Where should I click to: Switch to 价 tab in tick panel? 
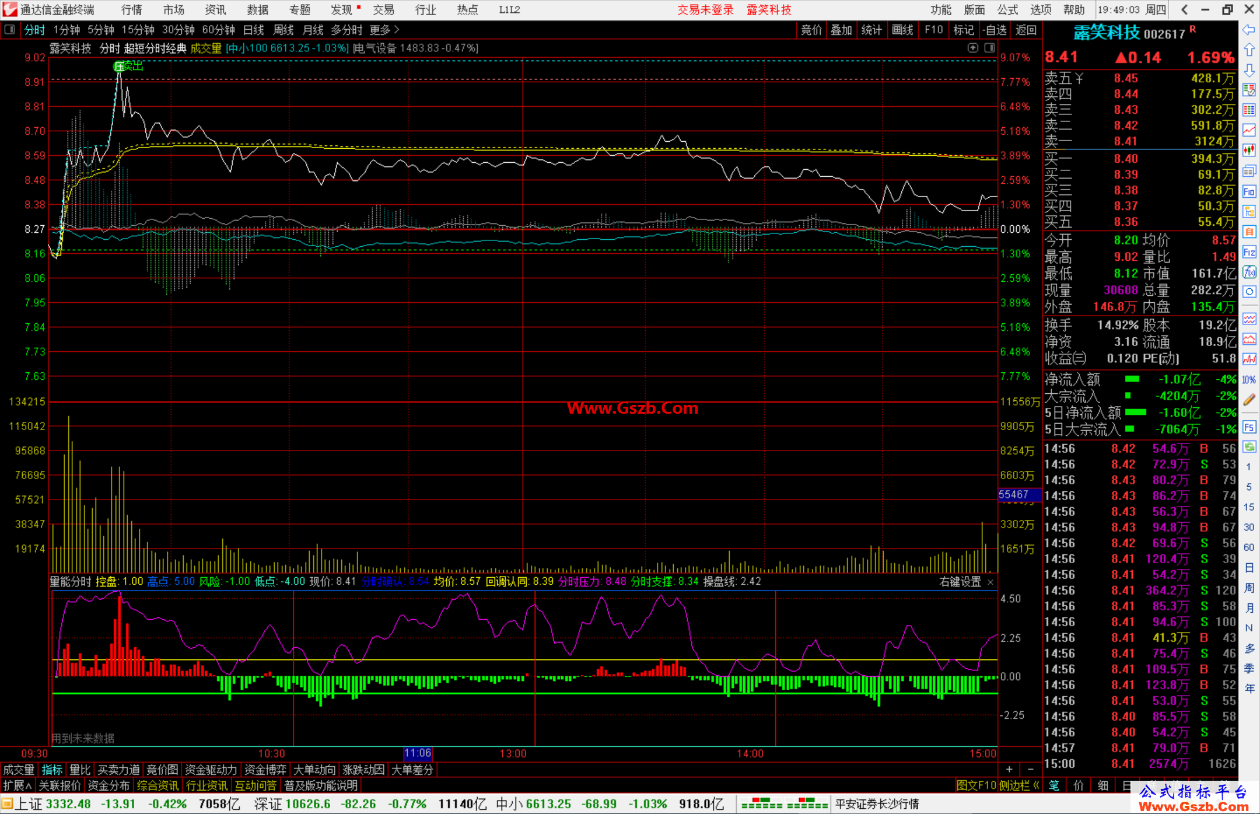click(1079, 786)
